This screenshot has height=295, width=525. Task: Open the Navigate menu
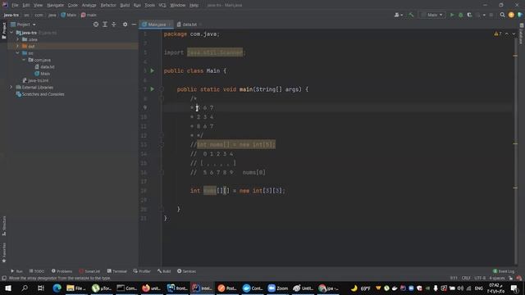tap(55, 5)
